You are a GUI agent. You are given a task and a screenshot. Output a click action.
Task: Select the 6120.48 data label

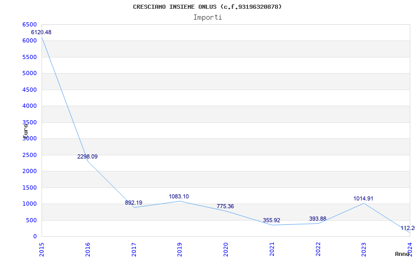click(41, 32)
